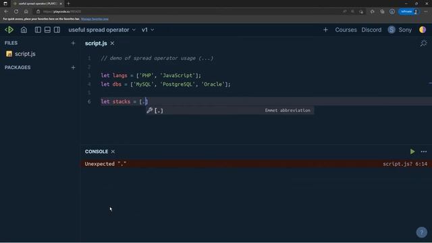
Task: Open the 'useful spread operator' project dropdown
Action: [x=102, y=30]
